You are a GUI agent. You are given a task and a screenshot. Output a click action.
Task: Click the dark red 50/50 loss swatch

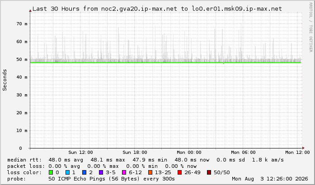(209, 172)
